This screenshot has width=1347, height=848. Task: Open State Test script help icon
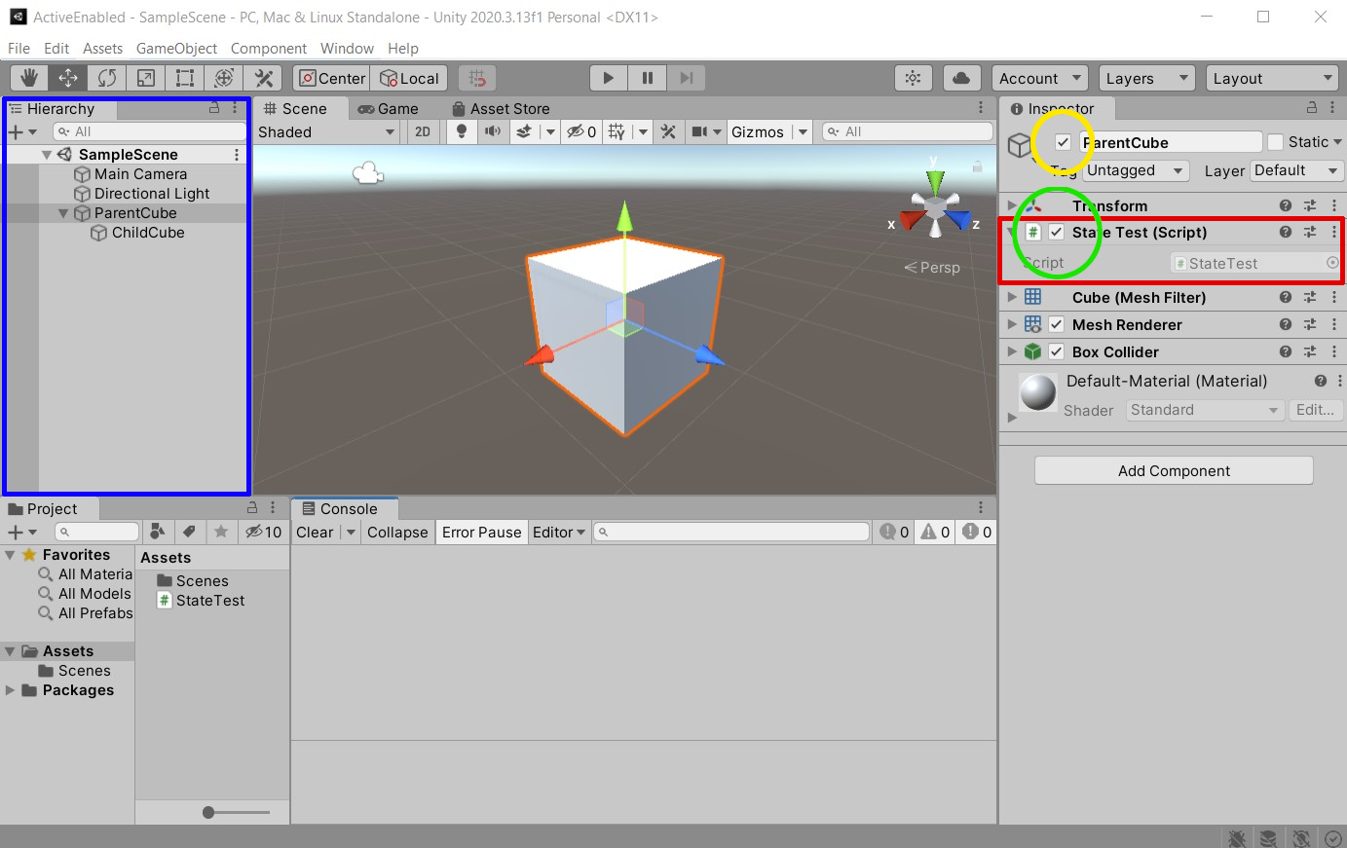pos(1286,232)
